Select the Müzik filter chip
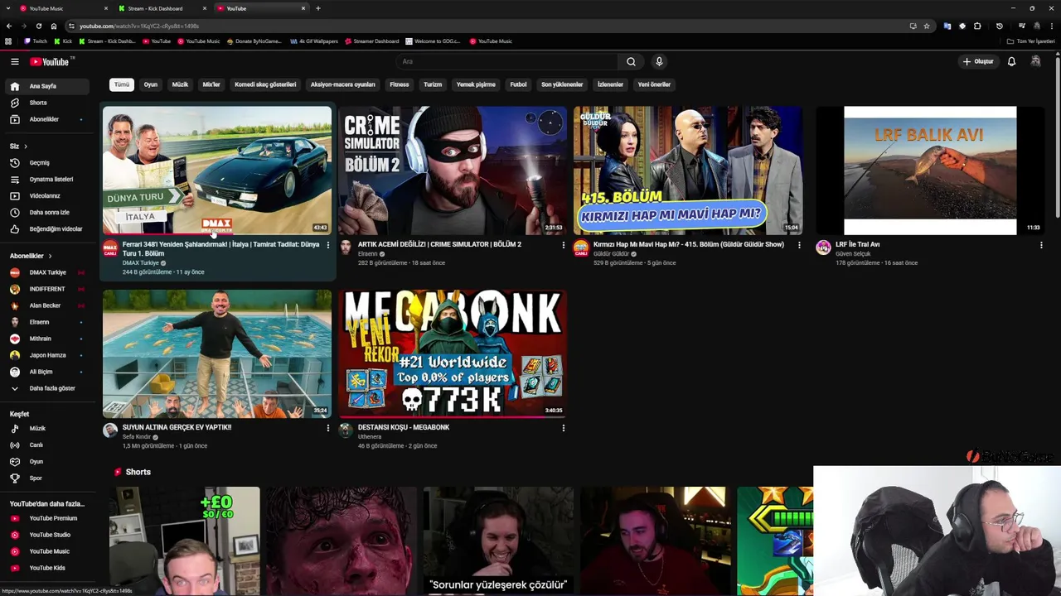1061x596 pixels. point(180,84)
